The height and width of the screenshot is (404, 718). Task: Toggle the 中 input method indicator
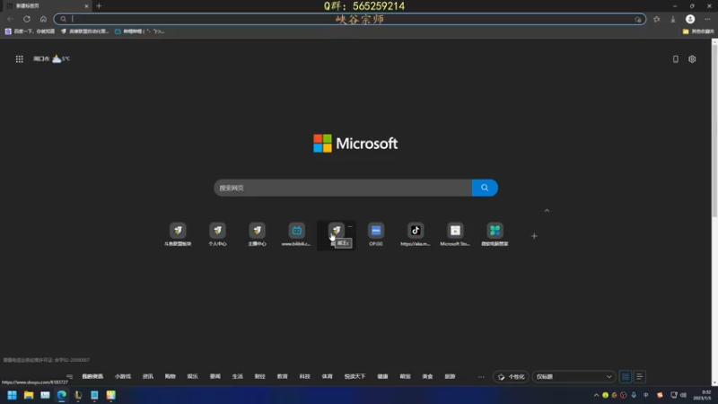[645, 395]
